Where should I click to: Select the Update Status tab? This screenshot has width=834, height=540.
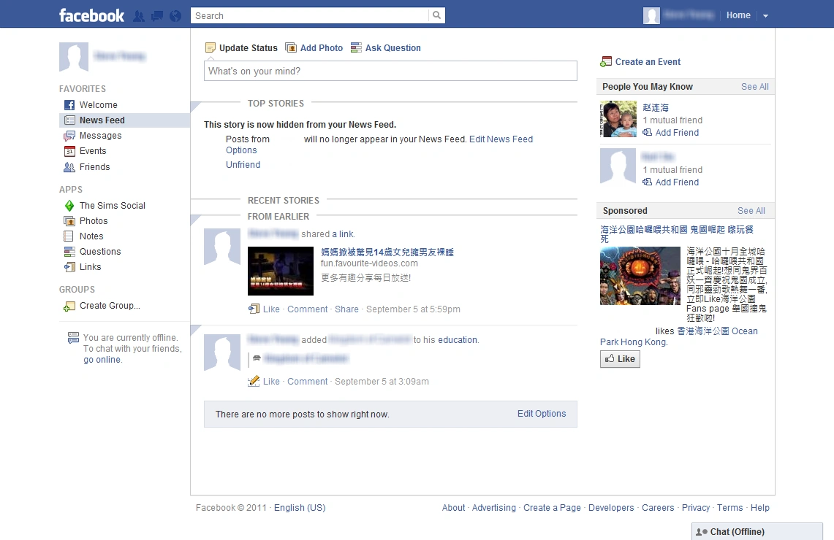(241, 47)
